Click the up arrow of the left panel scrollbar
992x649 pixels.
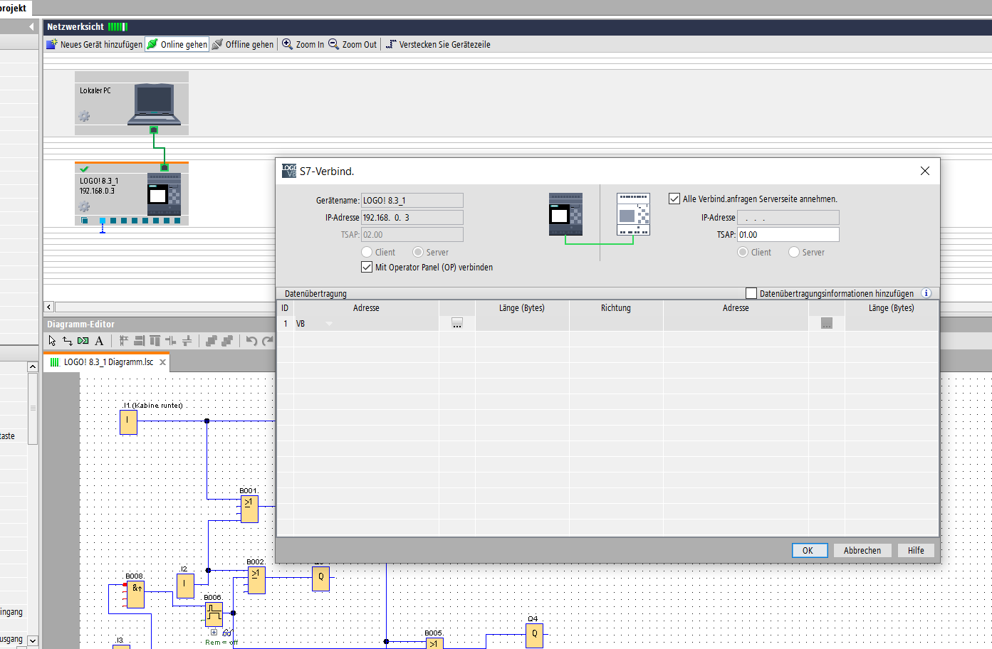coord(33,366)
